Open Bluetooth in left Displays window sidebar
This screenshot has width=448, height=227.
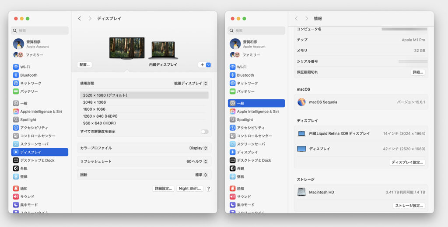[40, 75]
